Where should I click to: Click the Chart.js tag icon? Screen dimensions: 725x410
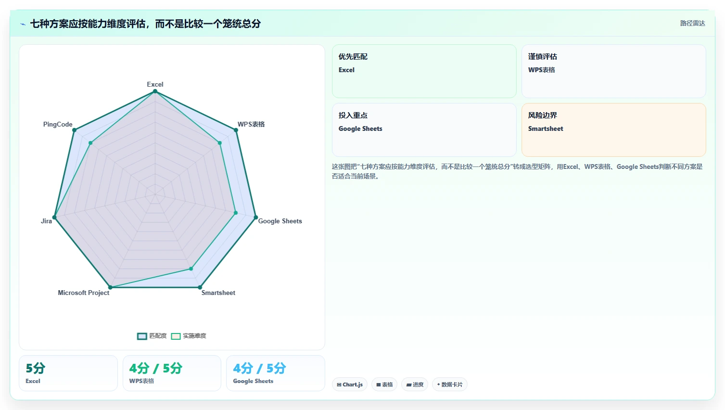point(339,385)
